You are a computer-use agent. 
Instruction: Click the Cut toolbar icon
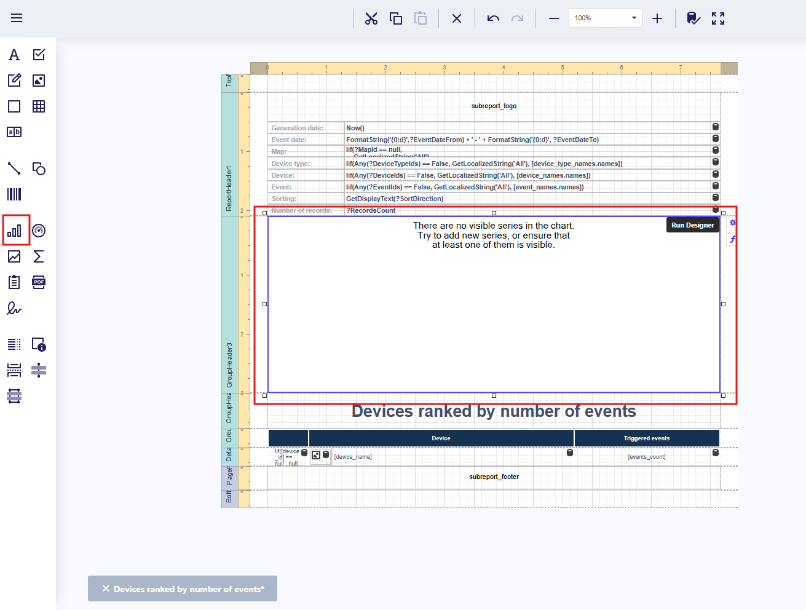(x=371, y=18)
